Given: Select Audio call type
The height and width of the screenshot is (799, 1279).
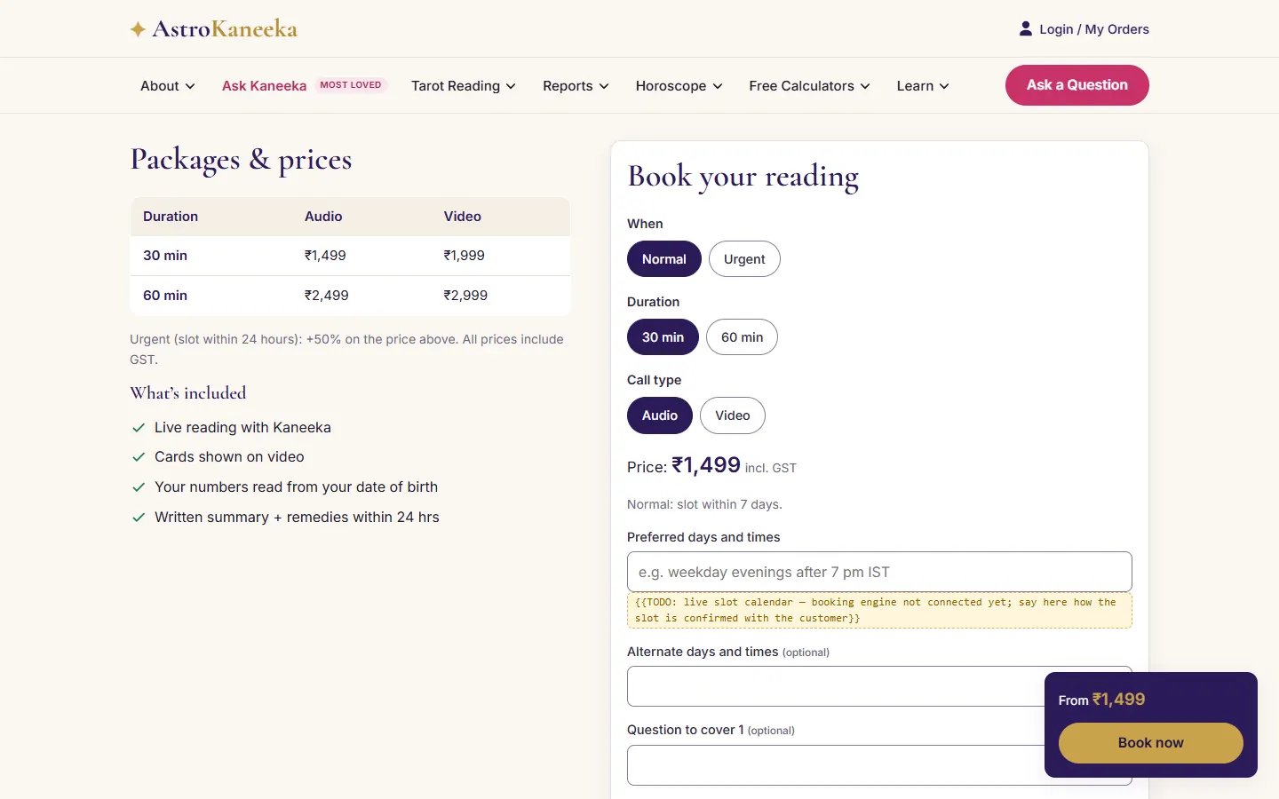Looking at the screenshot, I should [660, 415].
